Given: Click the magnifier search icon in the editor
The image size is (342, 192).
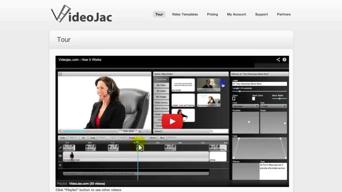Looking at the screenshot, I should tap(211, 131).
